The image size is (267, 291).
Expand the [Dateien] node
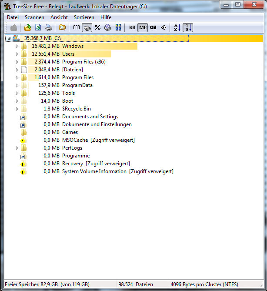[17, 70]
